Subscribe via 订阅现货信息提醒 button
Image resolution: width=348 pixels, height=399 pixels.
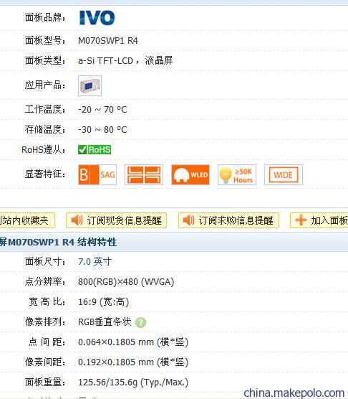pos(116,220)
